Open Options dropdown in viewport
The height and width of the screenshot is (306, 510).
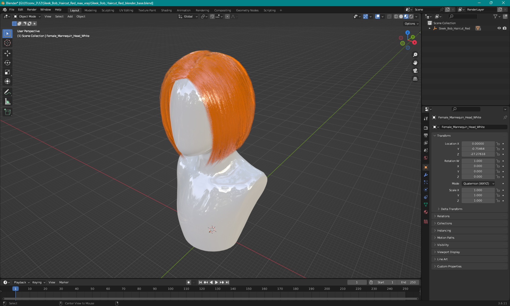[x=411, y=24]
